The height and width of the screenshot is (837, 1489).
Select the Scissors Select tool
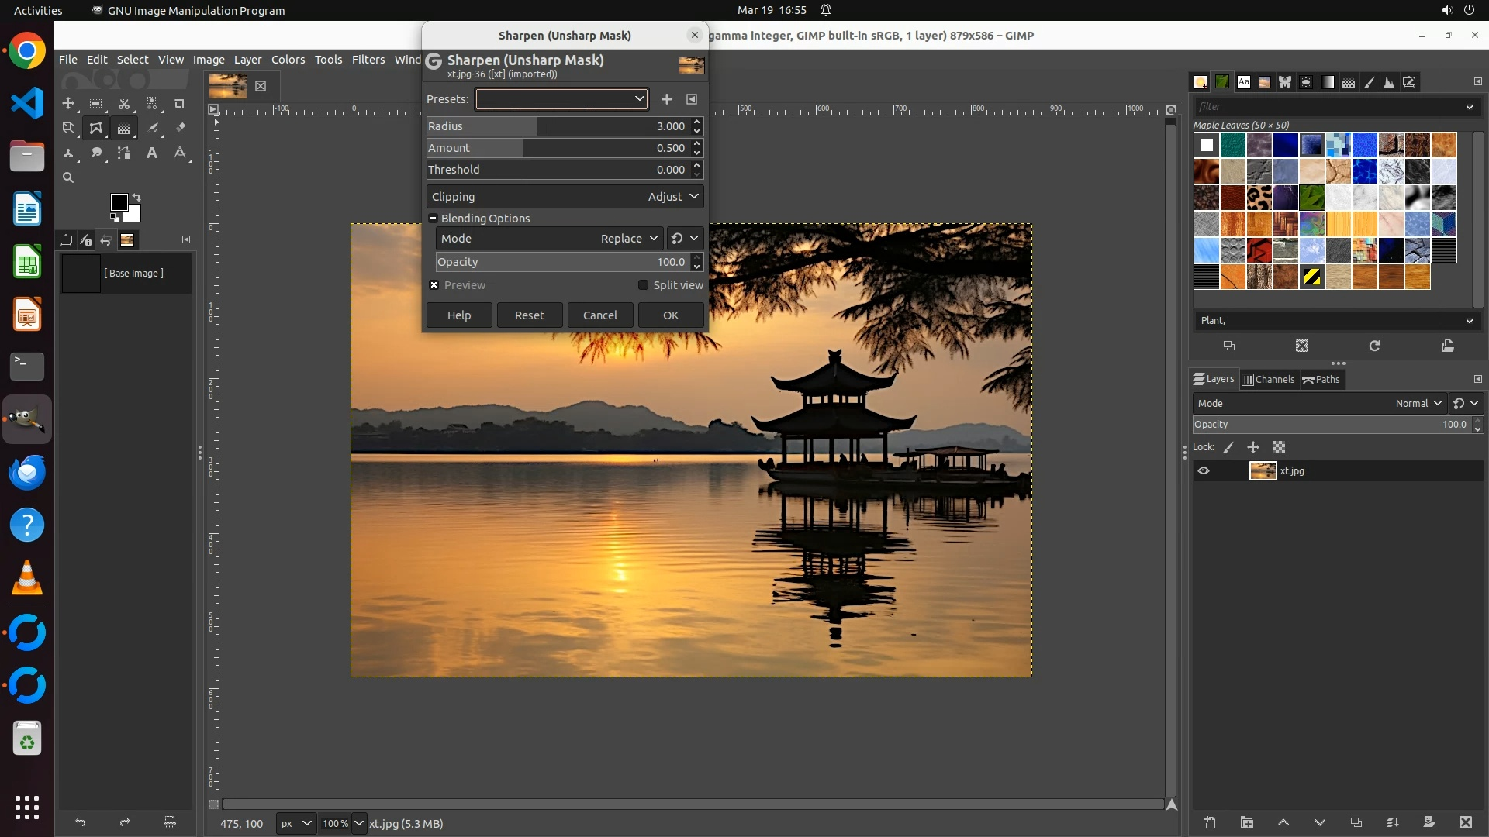coord(124,104)
